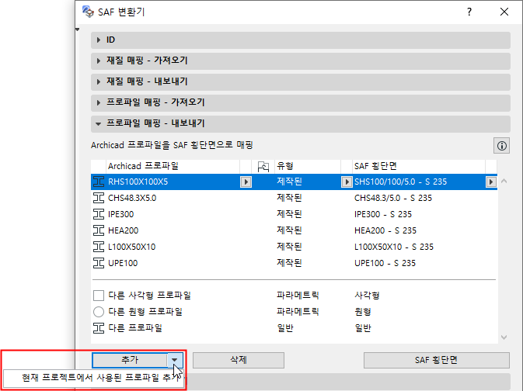Click the rectangle icon of 다른 사각형 프로파일

tap(99, 296)
